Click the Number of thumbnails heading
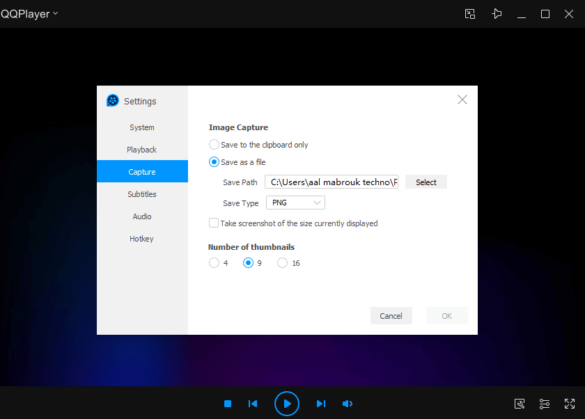Screen dimensions: 585x419 click(x=251, y=247)
